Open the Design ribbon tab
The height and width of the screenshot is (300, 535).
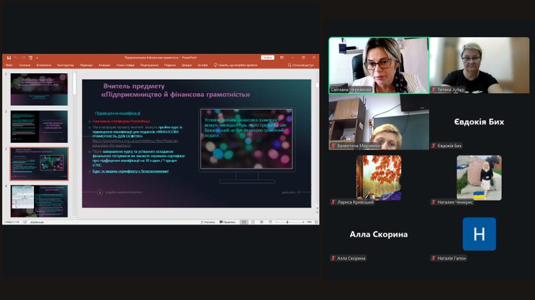click(65, 65)
